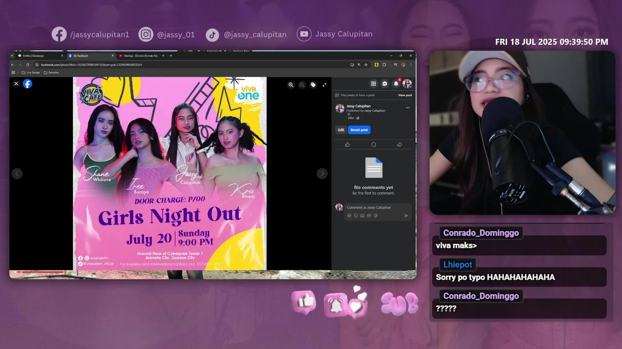Click the YouTube overlay icon
Viewport: 622px width, 349px height.
point(304,34)
